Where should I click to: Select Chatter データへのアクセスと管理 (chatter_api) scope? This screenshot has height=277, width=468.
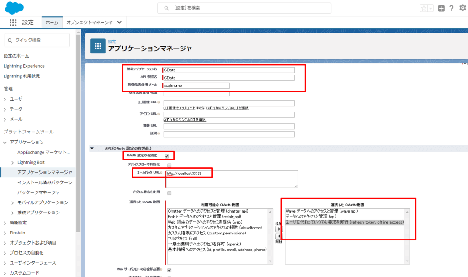coord(208,211)
